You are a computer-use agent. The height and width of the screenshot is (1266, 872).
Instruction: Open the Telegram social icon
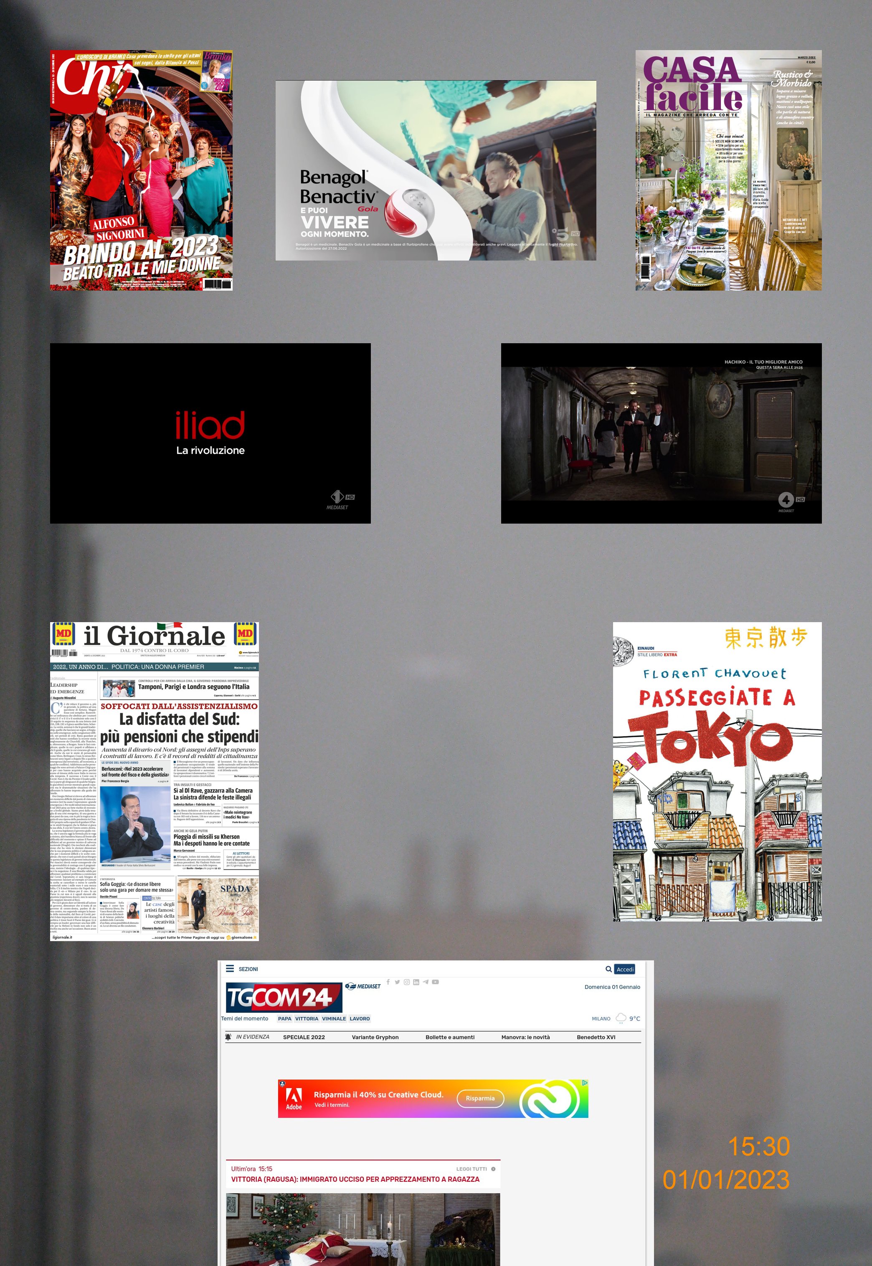pyautogui.click(x=426, y=982)
